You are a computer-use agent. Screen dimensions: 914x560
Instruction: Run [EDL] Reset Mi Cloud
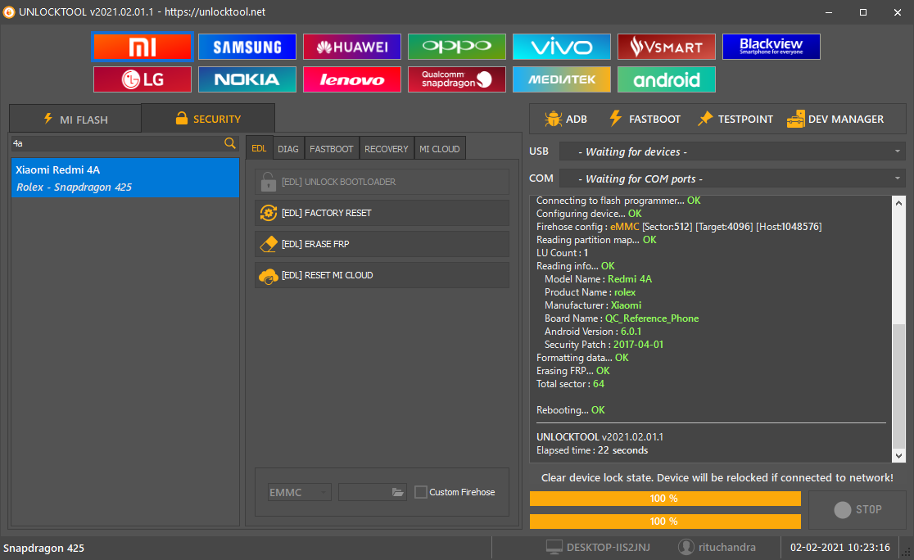382,275
